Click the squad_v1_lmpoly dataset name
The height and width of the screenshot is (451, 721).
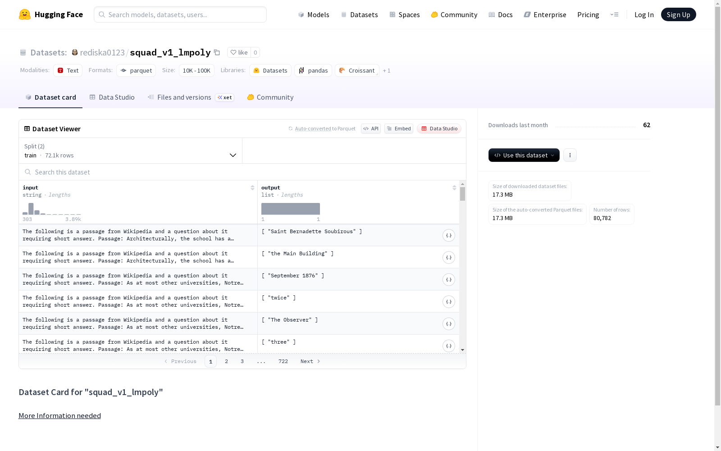click(x=170, y=52)
